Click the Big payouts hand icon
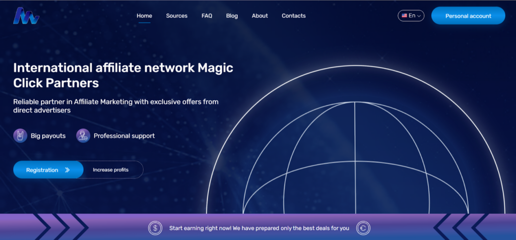Viewport: 516px width, 240px height. pos(20,136)
